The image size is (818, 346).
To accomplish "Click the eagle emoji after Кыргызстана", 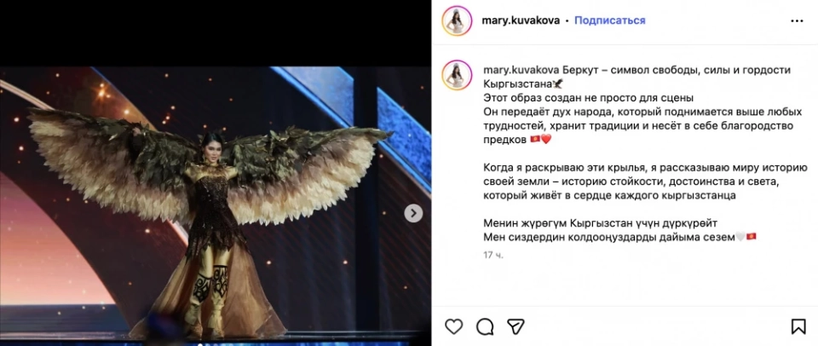I will (x=557, y=84).
